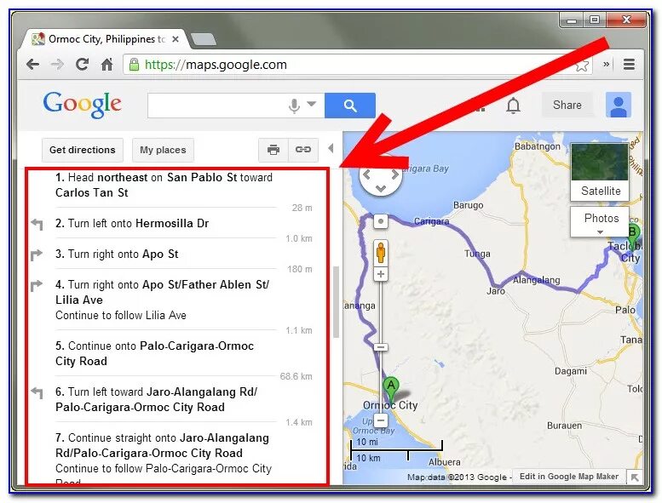Open the browser home page icon
This screenshot has height=503, width=662.
point(106,64)
